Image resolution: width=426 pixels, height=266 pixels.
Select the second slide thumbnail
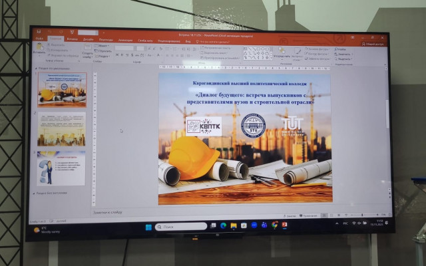(61, 128)
